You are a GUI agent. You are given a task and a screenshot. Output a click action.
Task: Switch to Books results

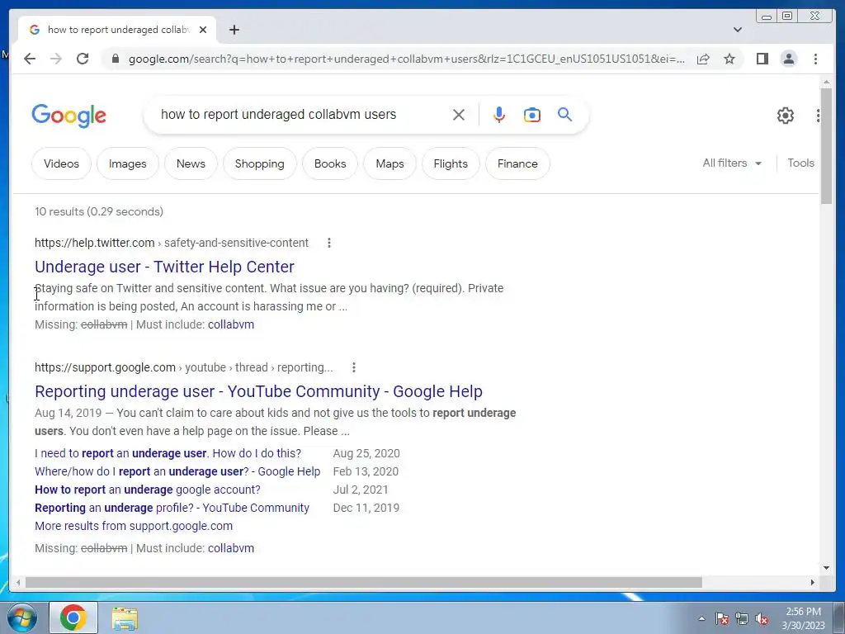[330, 163]
